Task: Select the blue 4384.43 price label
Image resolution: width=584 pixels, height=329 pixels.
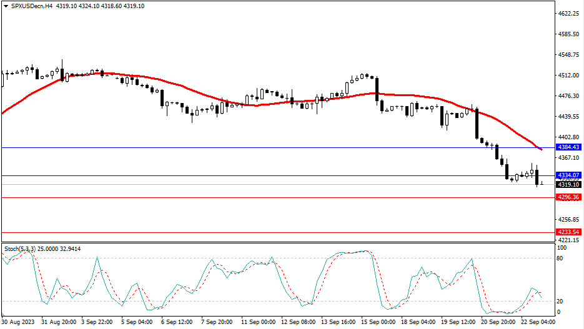Action: (x=568, y=147)
